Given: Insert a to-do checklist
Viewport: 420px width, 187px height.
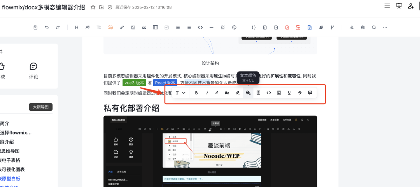Looking at the screenshot, I should pyautogui.click(x=166, y=27).
